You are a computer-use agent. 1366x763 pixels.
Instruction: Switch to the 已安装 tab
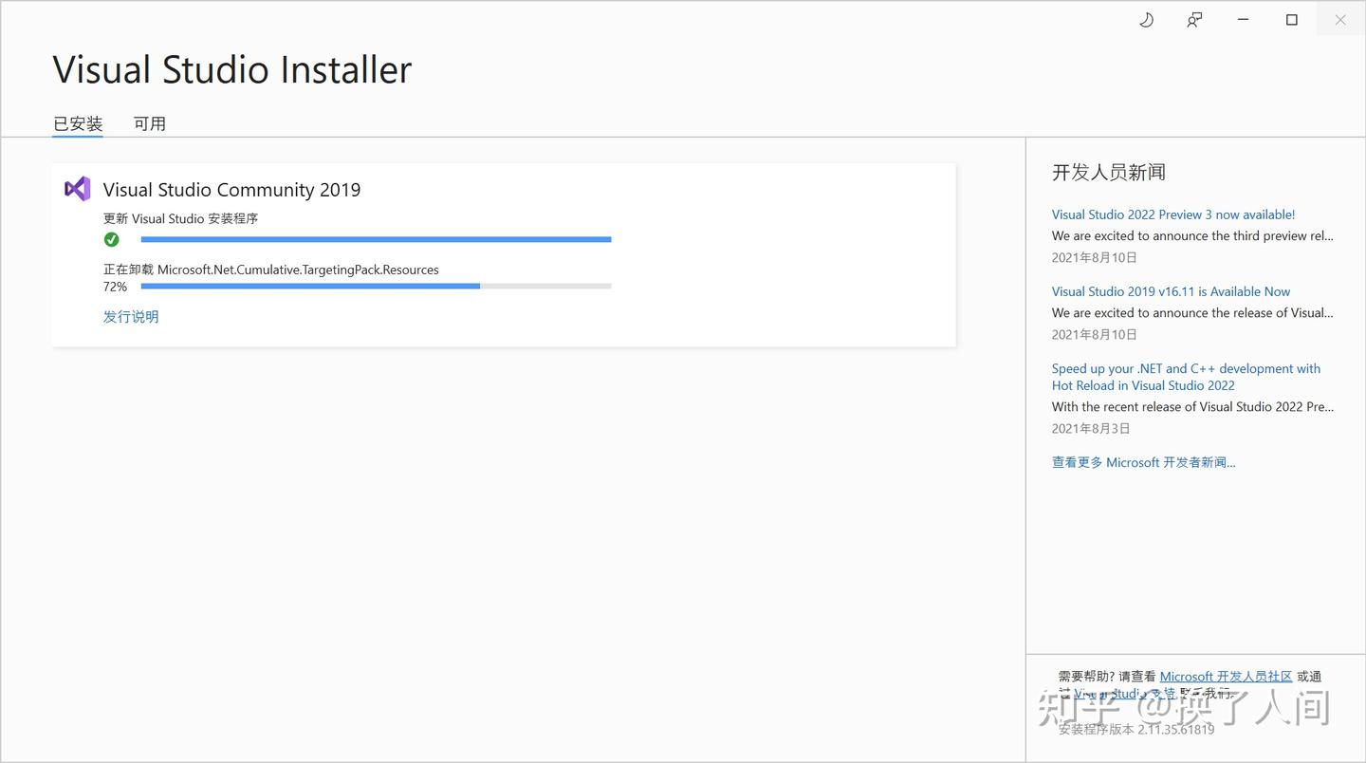pos(77,123)
